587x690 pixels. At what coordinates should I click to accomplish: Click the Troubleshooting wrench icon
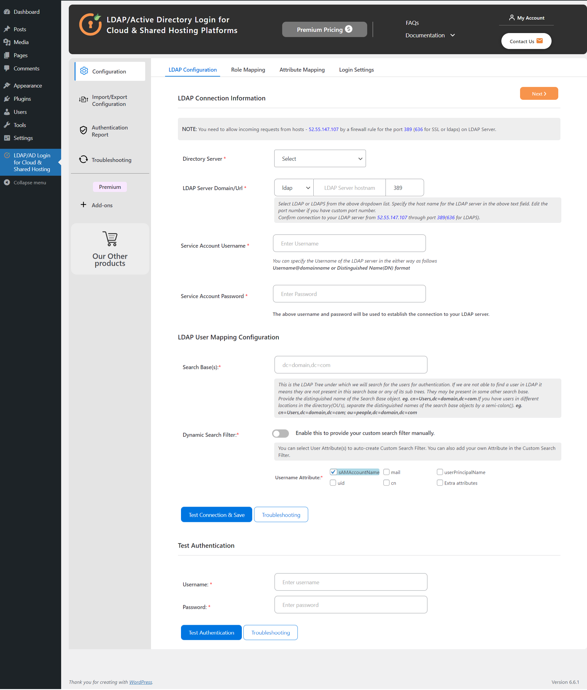coord(83,160)
